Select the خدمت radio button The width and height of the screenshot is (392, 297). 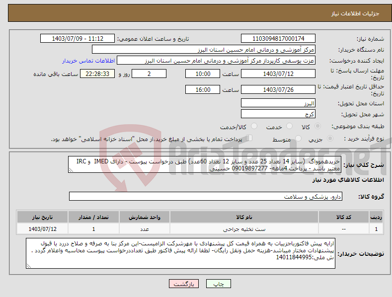[x=289, y=126]
